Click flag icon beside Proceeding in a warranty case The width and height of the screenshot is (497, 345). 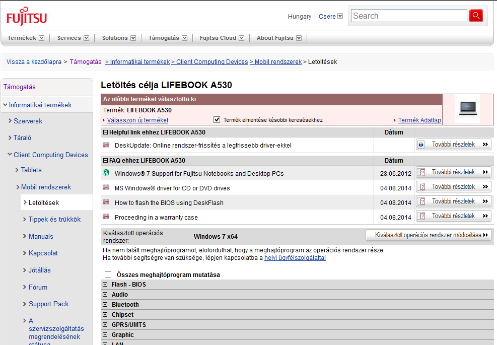106,217
